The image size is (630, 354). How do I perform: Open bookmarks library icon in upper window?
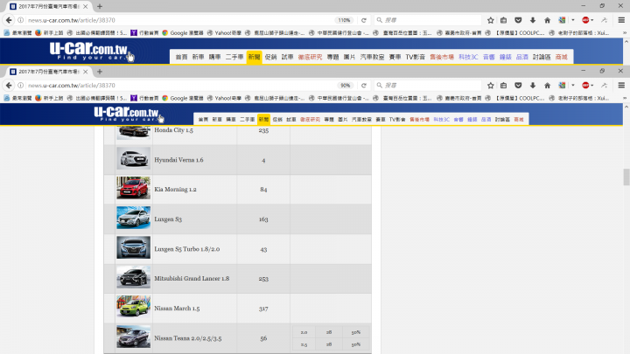coord(503,20)
